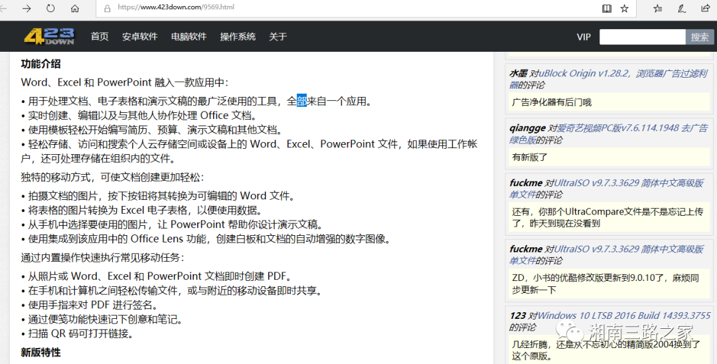Open uBlock Origin v1.28.2 comment link

pos(608,79)
